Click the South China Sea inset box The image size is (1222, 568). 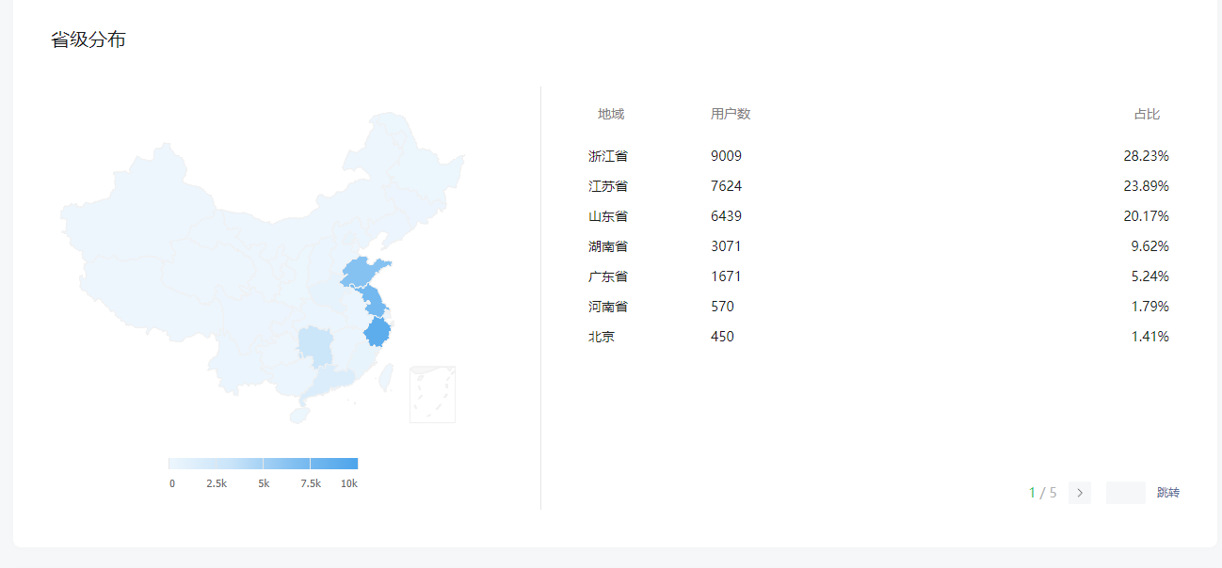point(432,395)
